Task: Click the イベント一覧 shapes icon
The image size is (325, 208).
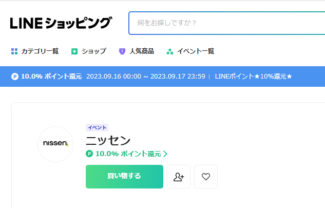Action: 170,51
